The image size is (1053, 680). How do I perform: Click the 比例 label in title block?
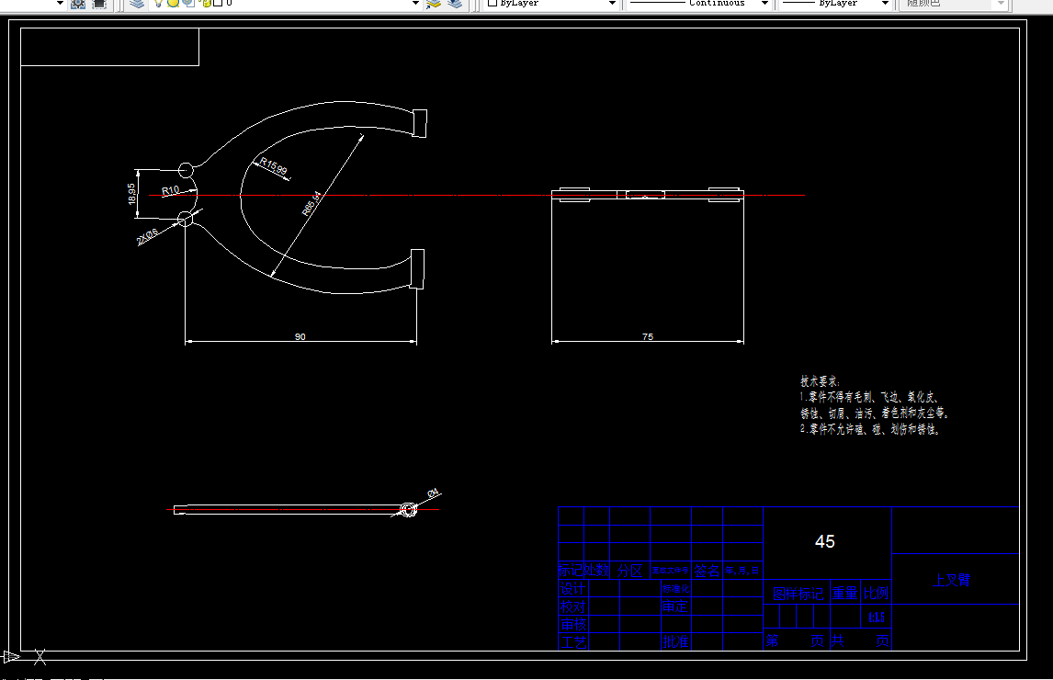tap(876, 594)
